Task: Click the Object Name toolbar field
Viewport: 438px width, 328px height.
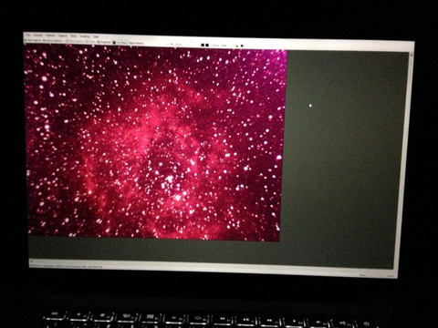Action: point(136,43)
